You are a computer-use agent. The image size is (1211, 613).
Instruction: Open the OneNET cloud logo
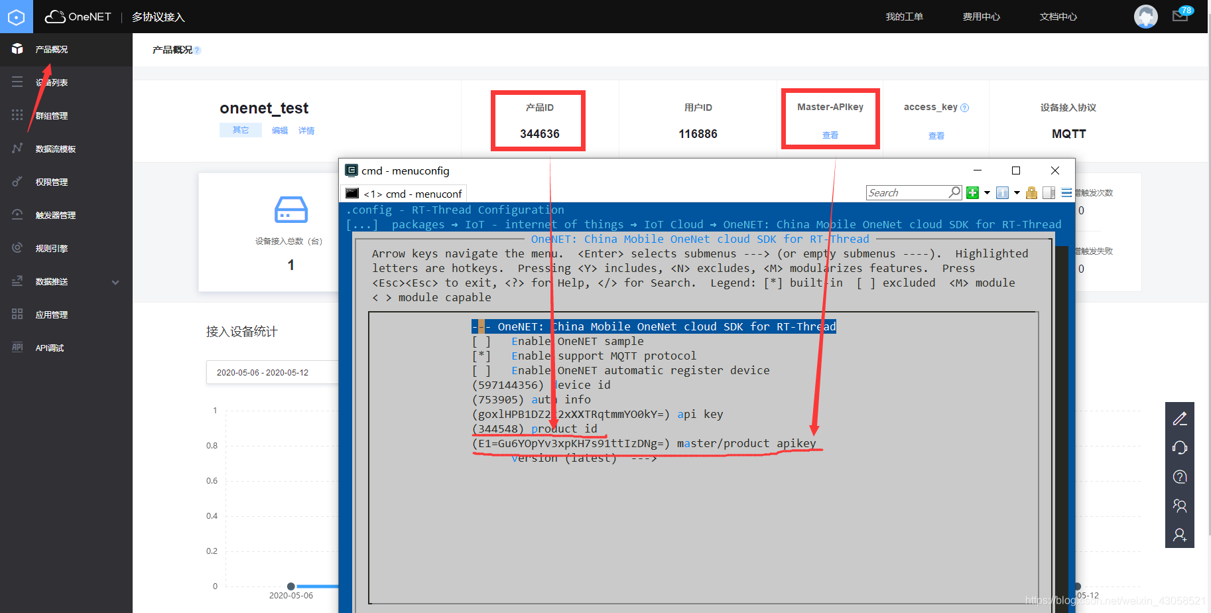[78, 17]
